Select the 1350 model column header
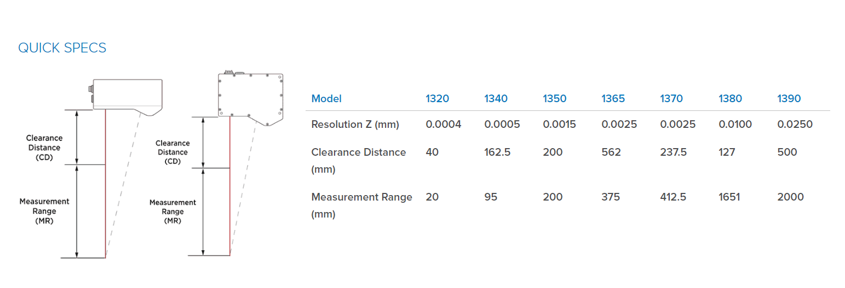Viewport: 845px width, 288px height. [555, 99]
